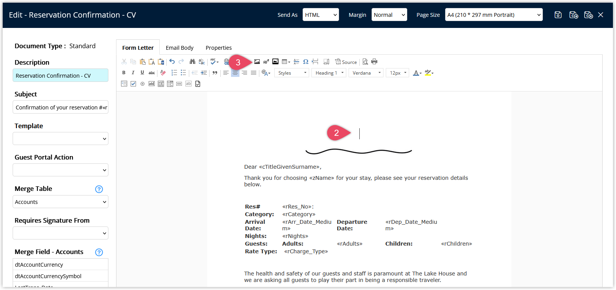616x290 pixels.
Task: Open the Template dropdown
Action: click(x=61, y=138)
